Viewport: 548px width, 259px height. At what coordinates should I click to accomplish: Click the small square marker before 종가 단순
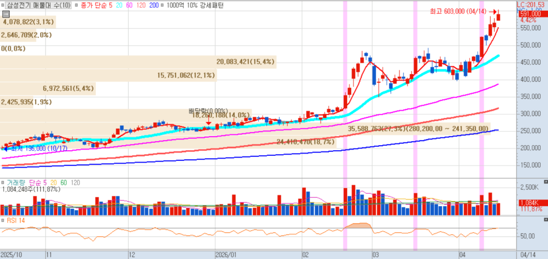[76, 5]
